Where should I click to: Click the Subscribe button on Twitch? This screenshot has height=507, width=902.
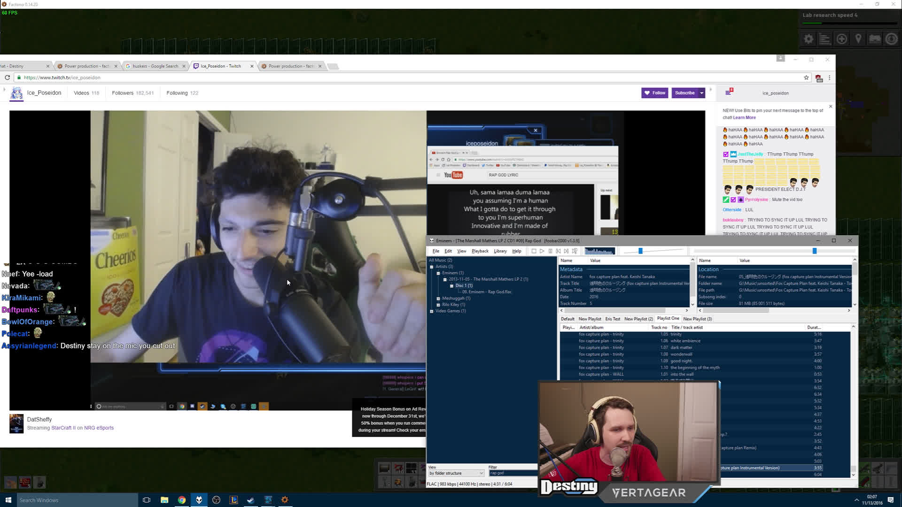tap(684, 93)
